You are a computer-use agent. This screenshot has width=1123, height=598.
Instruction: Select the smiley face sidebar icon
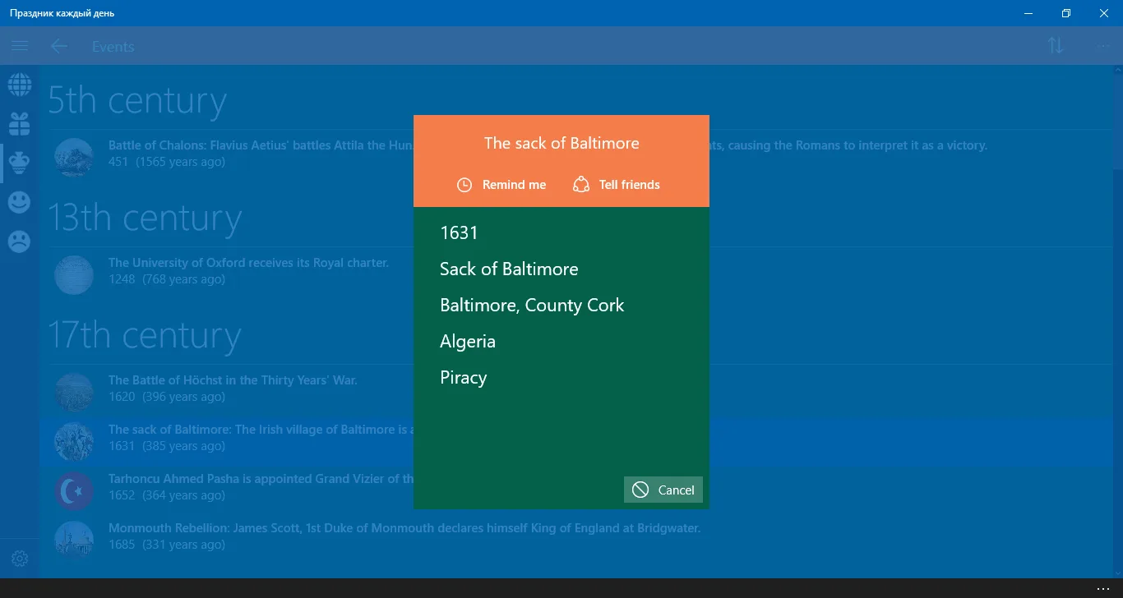click(20, 202)
